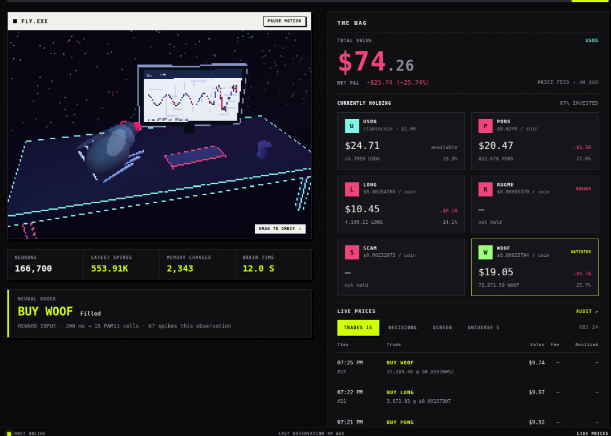Click the BRAIN TIME 12.0 S stat
611x436 pixels.
(274, 264)
